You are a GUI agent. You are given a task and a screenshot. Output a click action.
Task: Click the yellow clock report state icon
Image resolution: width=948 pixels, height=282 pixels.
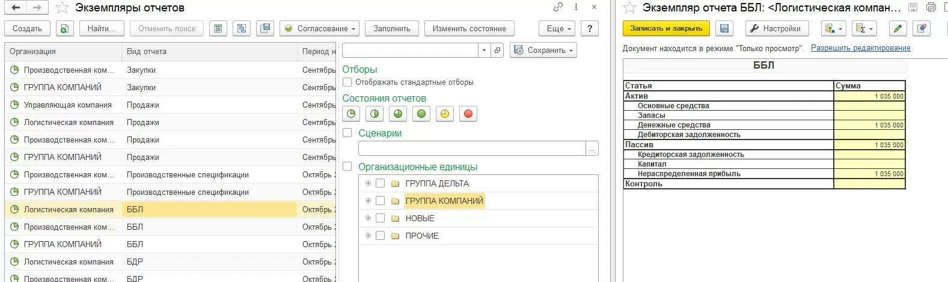[x=445, y=114]
